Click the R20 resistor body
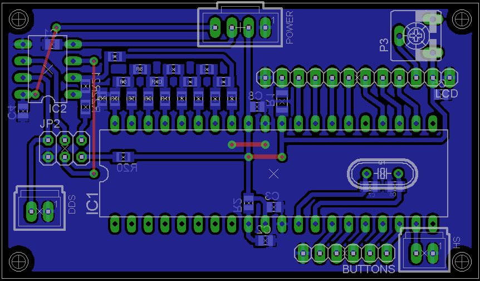 coord(123,157)
